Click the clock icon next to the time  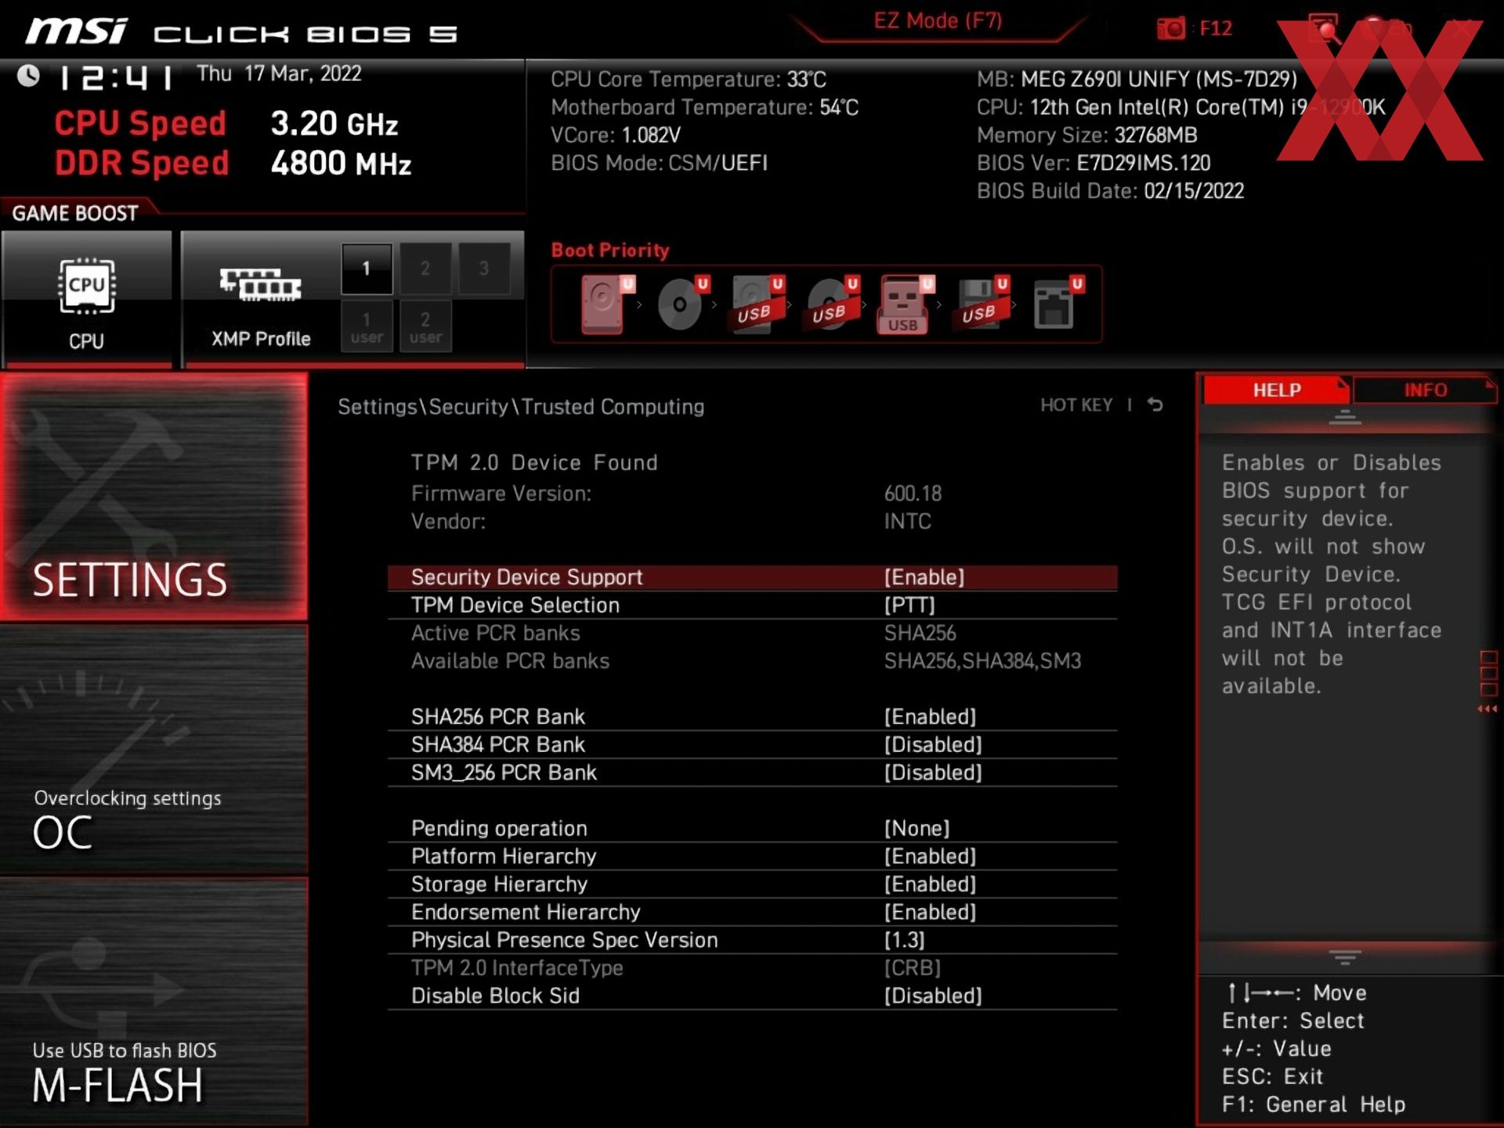(29, 76)
